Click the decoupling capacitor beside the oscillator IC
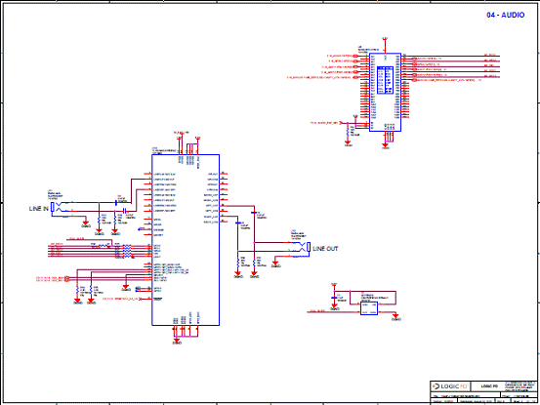Viewport: 540px width, 405px height. 334,298
